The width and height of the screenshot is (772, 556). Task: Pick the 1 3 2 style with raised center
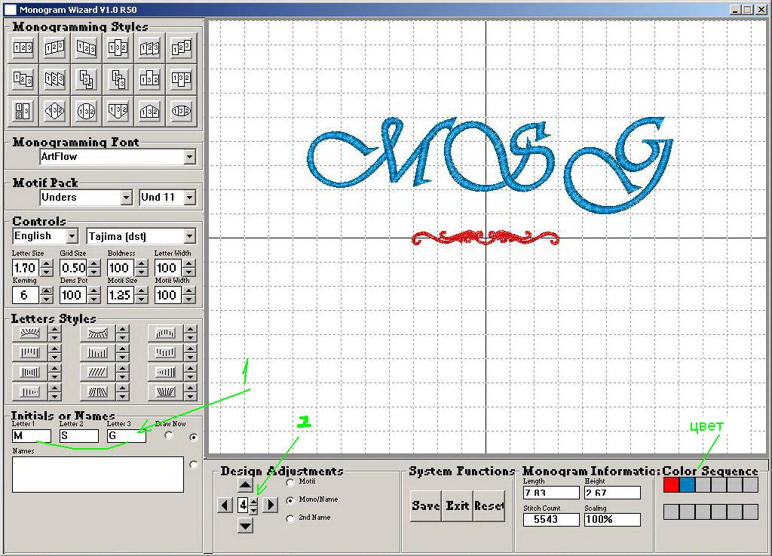point(150,78)
